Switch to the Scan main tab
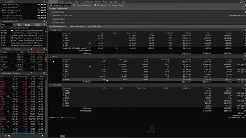The width and height of the screenshot is (246, 138). click(77, 2)
